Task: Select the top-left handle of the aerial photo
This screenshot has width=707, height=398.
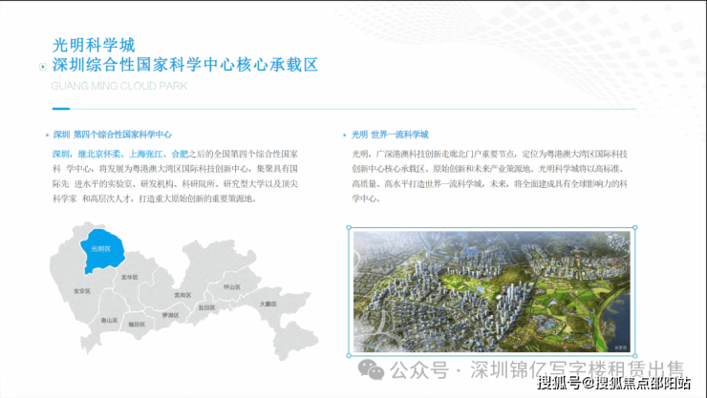Action: coord(350,227)
